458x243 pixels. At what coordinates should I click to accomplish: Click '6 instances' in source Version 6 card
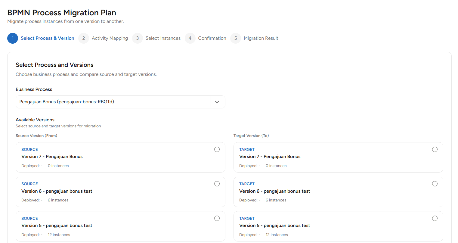pos(58,200)
